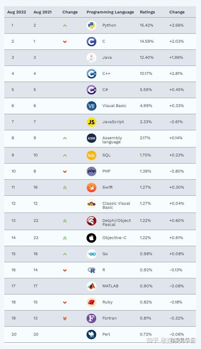This screenshot has height=349, width=201.
Task: Click the MATLAB logo icon
Action: click(91, 286)
